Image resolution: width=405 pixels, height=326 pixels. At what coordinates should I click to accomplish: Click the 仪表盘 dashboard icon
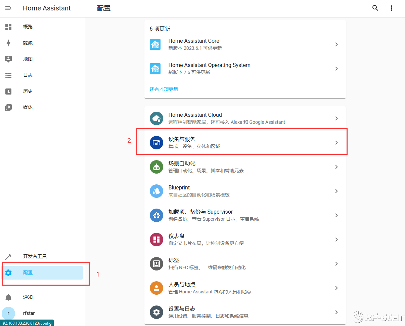[156, 240]
